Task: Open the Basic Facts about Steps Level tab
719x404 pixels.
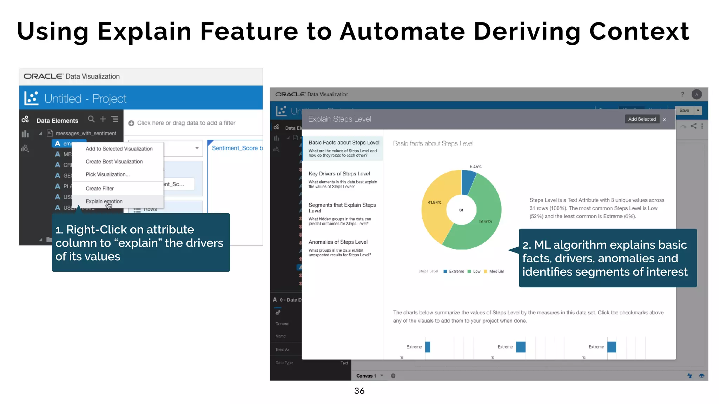Action: [343, 148]
